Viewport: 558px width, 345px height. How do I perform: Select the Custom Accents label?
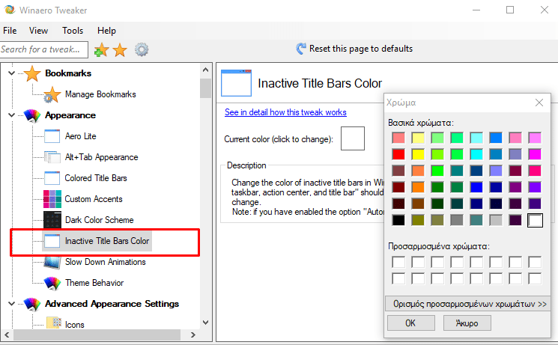[x=94, y=199]
